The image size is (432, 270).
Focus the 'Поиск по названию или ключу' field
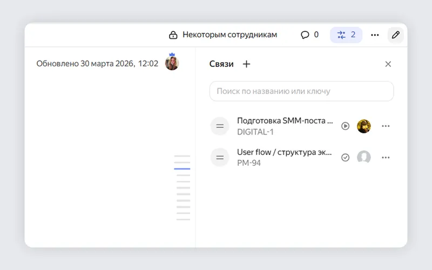[x=301, y=91]
